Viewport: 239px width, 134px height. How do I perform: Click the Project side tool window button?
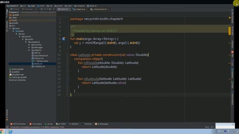click(7, 13)
